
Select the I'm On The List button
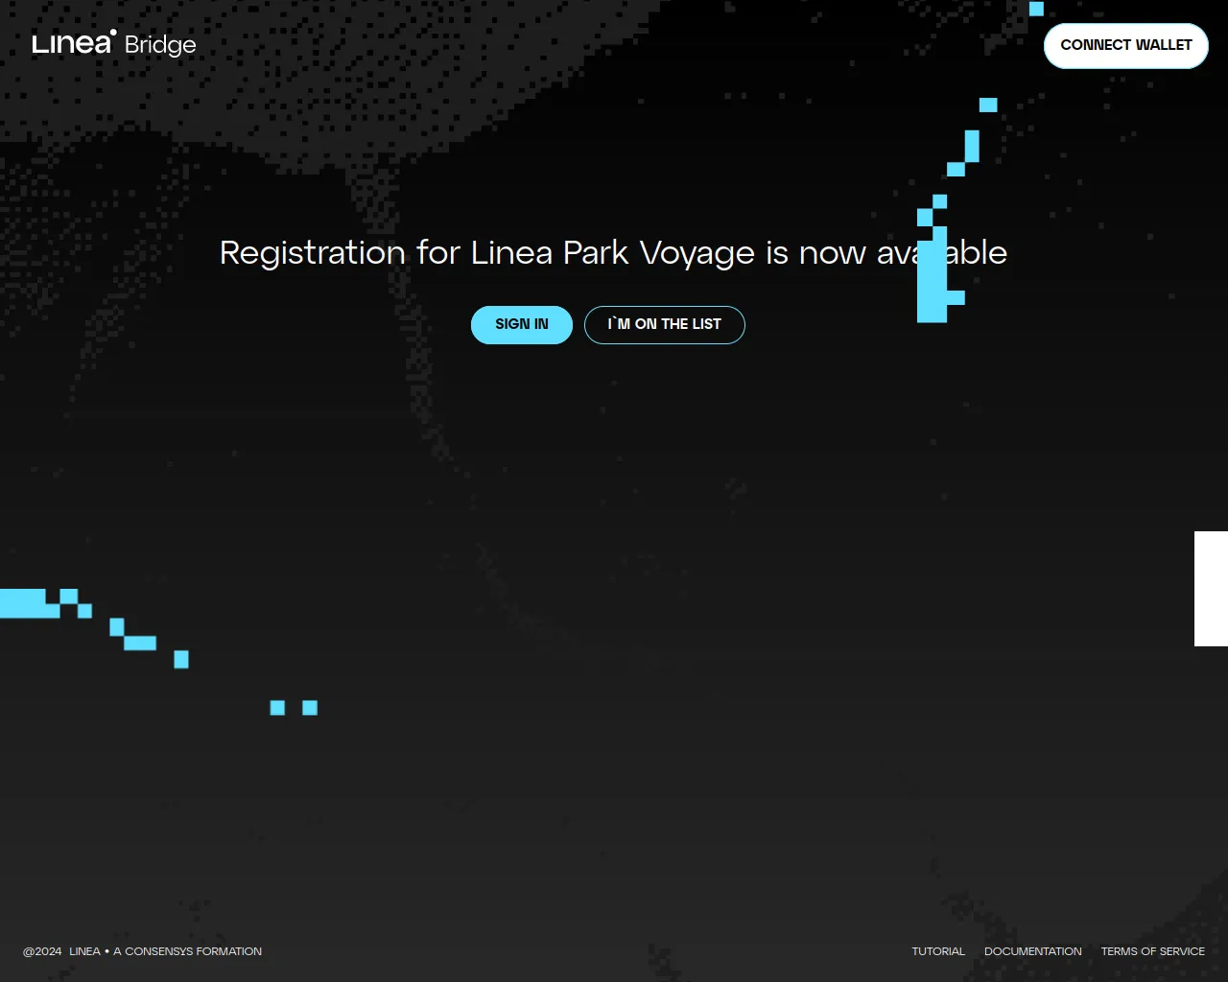(x=665, y=325)
